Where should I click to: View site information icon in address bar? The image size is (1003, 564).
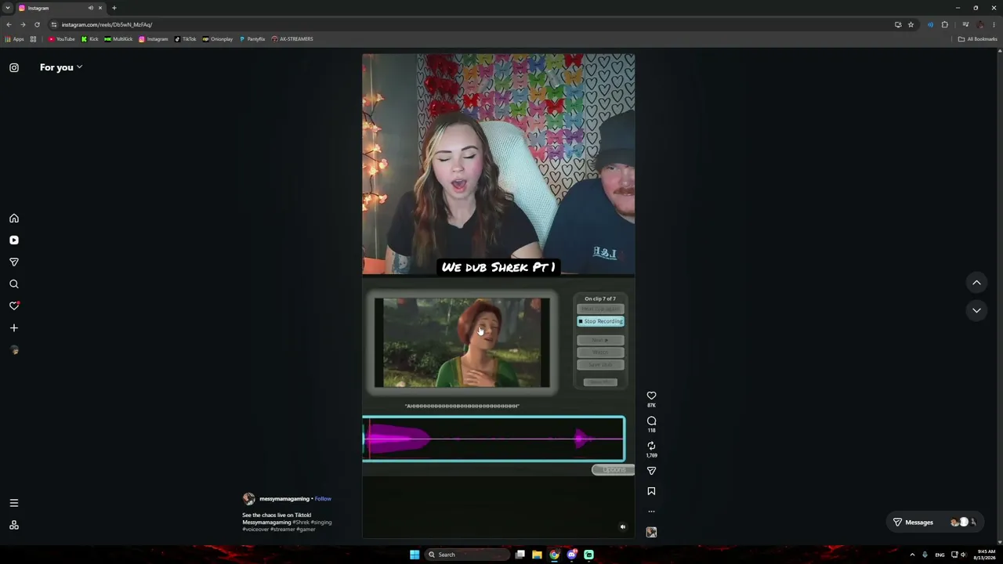coord(54,24)
